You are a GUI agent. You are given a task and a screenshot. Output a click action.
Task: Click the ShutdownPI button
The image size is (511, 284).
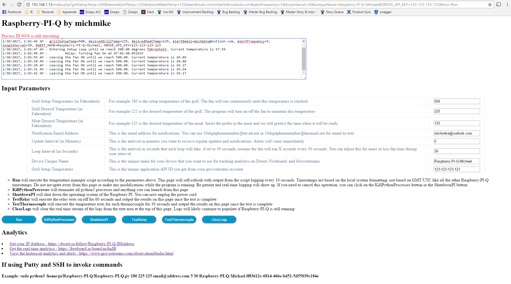pos(99,220)
